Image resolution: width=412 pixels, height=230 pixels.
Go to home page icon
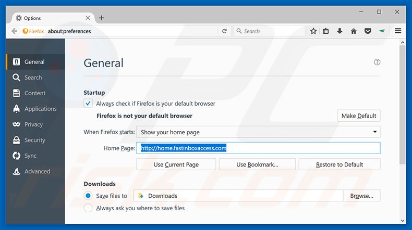click(354, 31)
